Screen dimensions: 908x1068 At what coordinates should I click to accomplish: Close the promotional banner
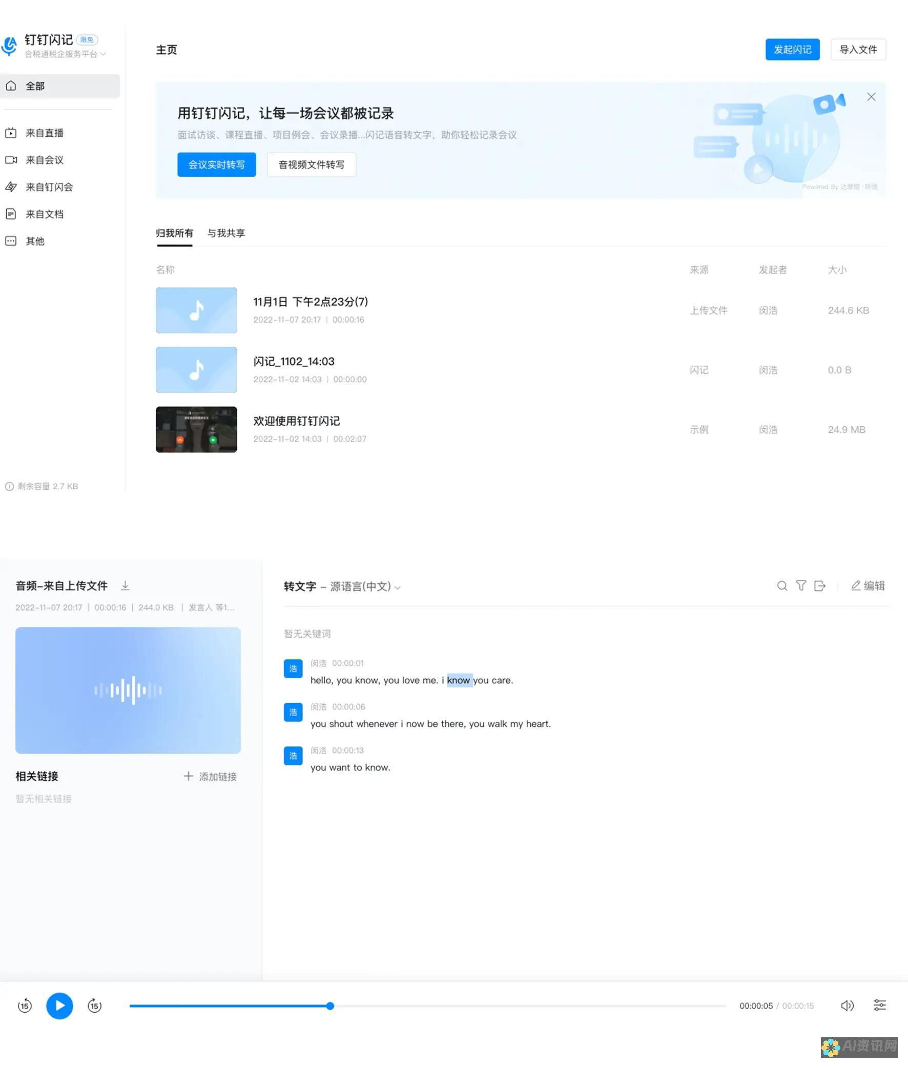[x=871, y=97]
